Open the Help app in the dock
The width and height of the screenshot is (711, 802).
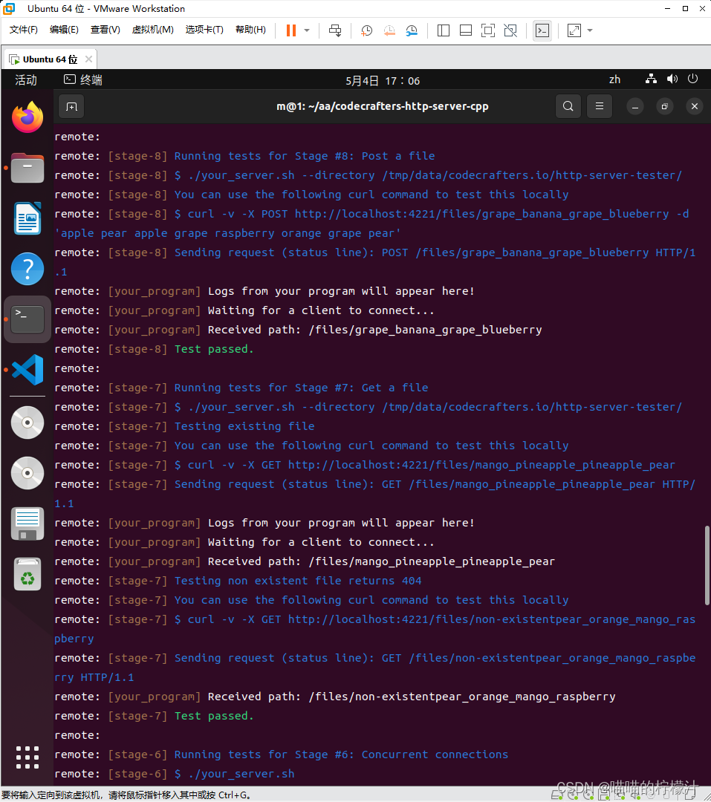[27, 269]
